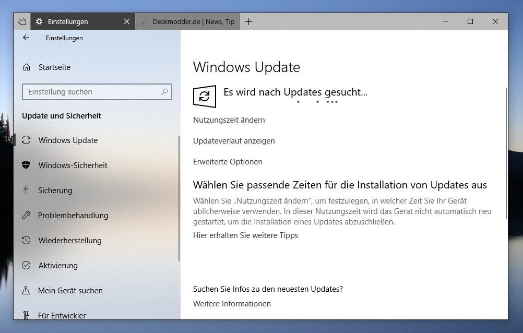
Task: Click the gear icon on Einstellungen tab
Action: click(x=39, y=21)
